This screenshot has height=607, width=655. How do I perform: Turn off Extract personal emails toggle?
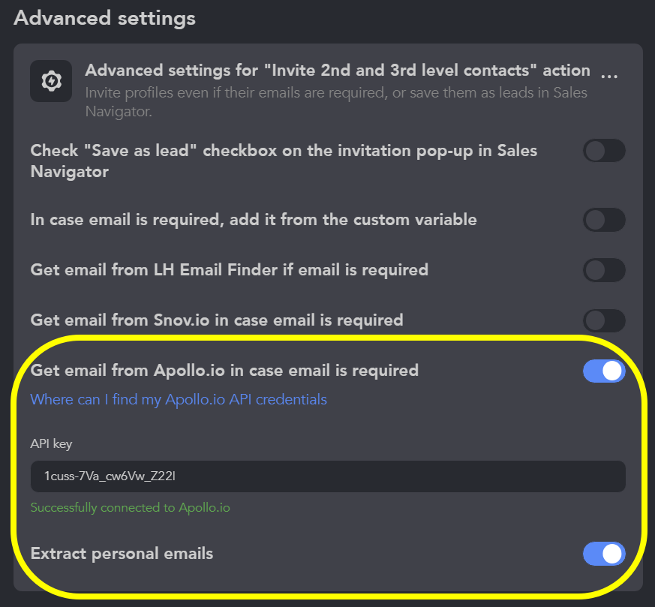[x=604, y=554]
